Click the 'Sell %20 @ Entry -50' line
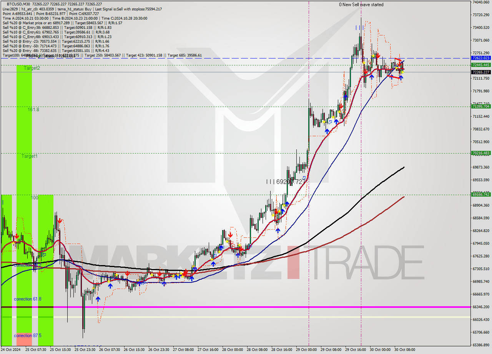The image size is (492, 354). click(x=56, y=46)
